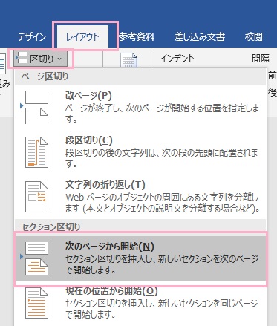Open the 参考資料 tab

pyautogui.click(x=137, y=37)
